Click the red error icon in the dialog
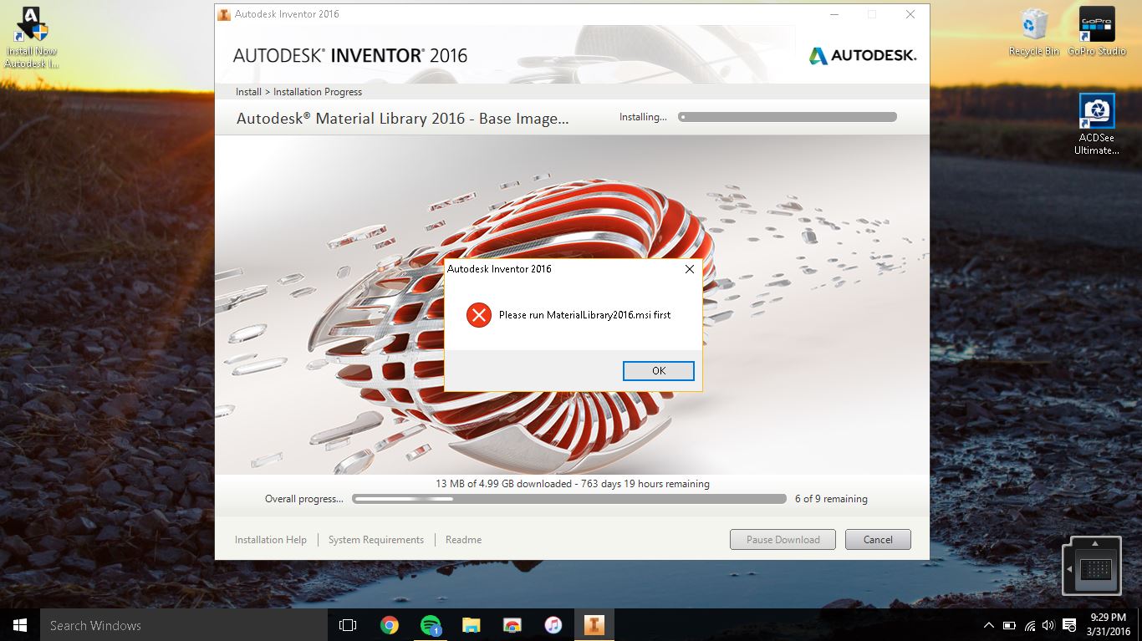 point(479,315)
